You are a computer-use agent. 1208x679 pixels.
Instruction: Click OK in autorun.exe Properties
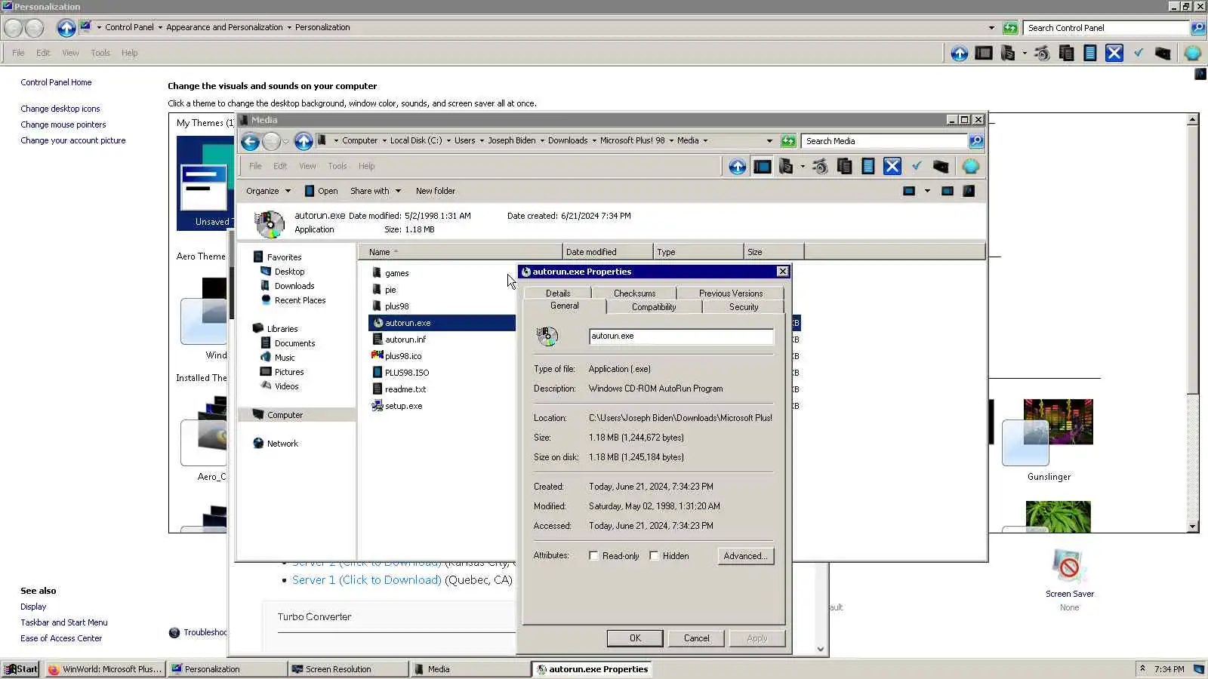635,638
